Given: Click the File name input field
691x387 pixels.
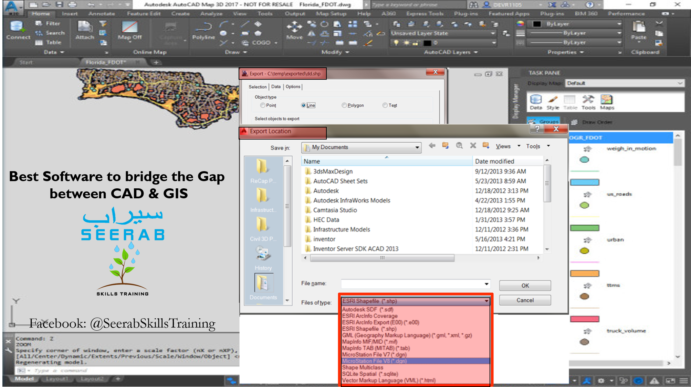Looking at the screenshot, I should tap(416, 284).
